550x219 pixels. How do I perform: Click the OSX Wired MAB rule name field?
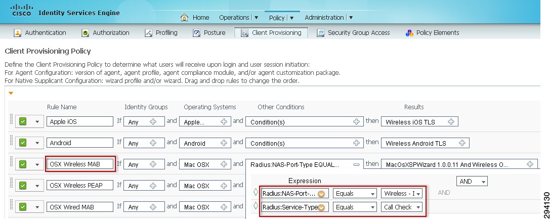point(80,207)
